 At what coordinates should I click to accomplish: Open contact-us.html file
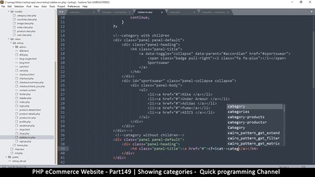tap(28, 90)
